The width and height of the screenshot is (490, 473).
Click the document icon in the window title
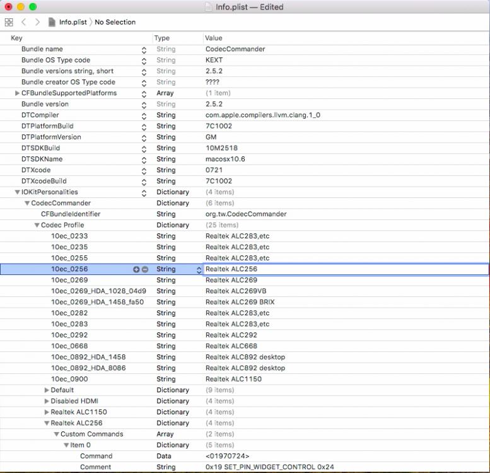209,7
